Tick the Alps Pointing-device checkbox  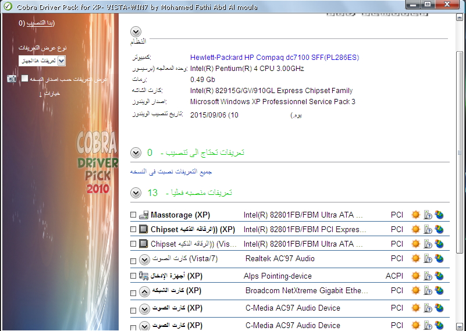click(133, 276)
